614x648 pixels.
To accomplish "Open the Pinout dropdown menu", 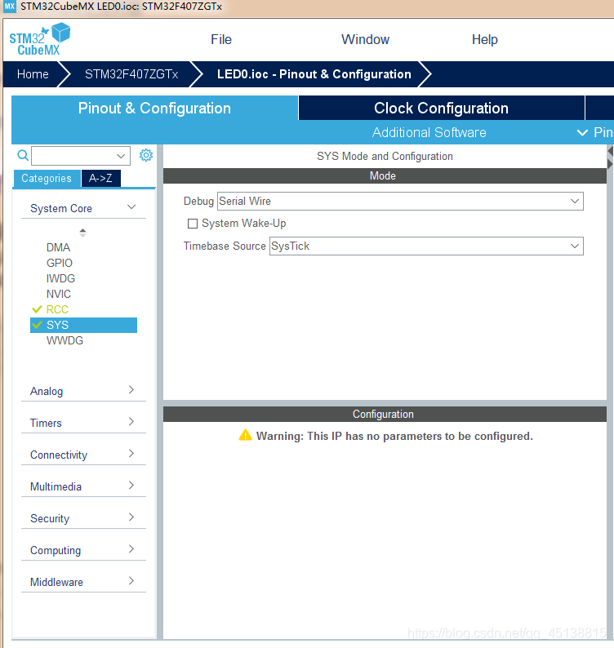I will tap(594, 132).
